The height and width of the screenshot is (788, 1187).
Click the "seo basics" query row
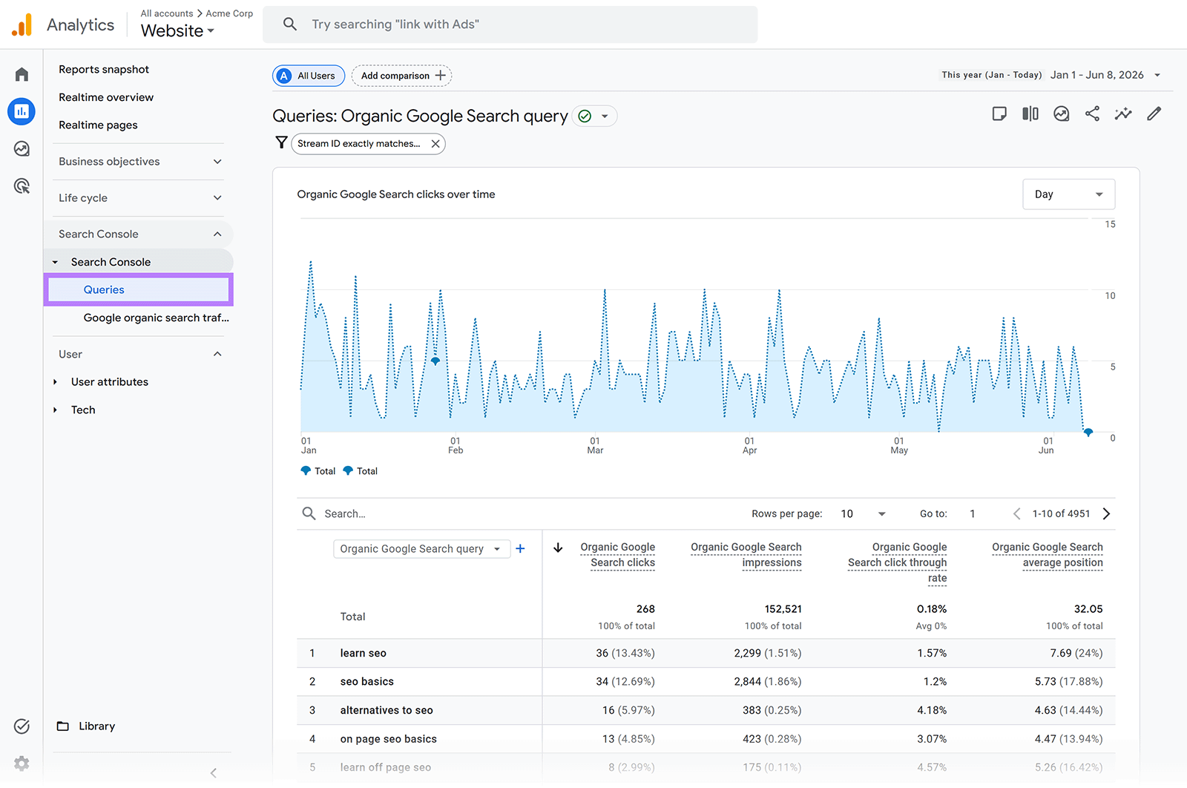coord(706,682)
